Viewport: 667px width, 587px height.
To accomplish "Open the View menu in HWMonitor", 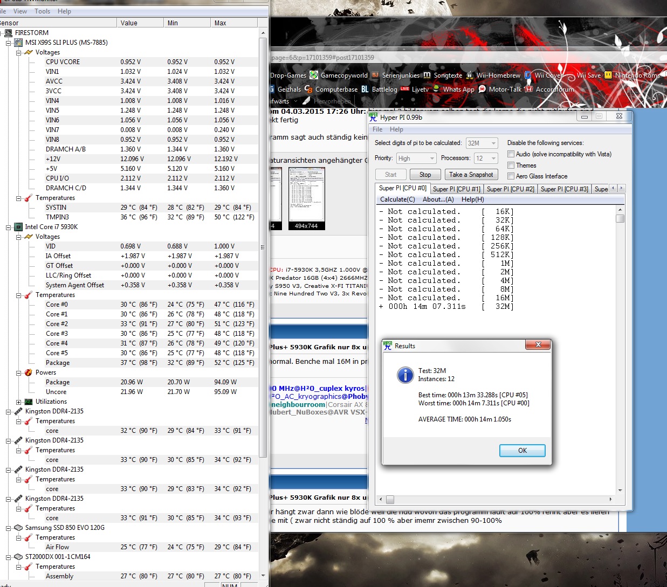I will (20, 11).
